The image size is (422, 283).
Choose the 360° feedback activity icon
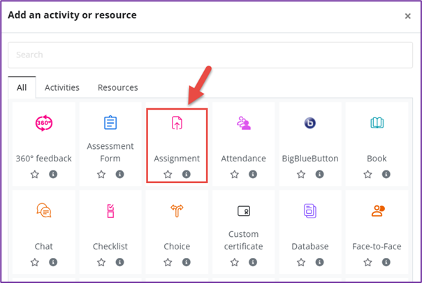[43, 124]
